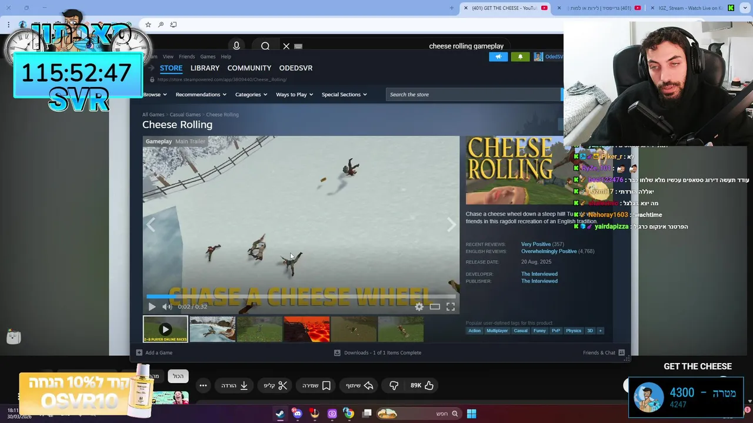This screenshot has height=423, width=753.
Task: Switch to Main Trailer tab
Action: tap(190, 142)
